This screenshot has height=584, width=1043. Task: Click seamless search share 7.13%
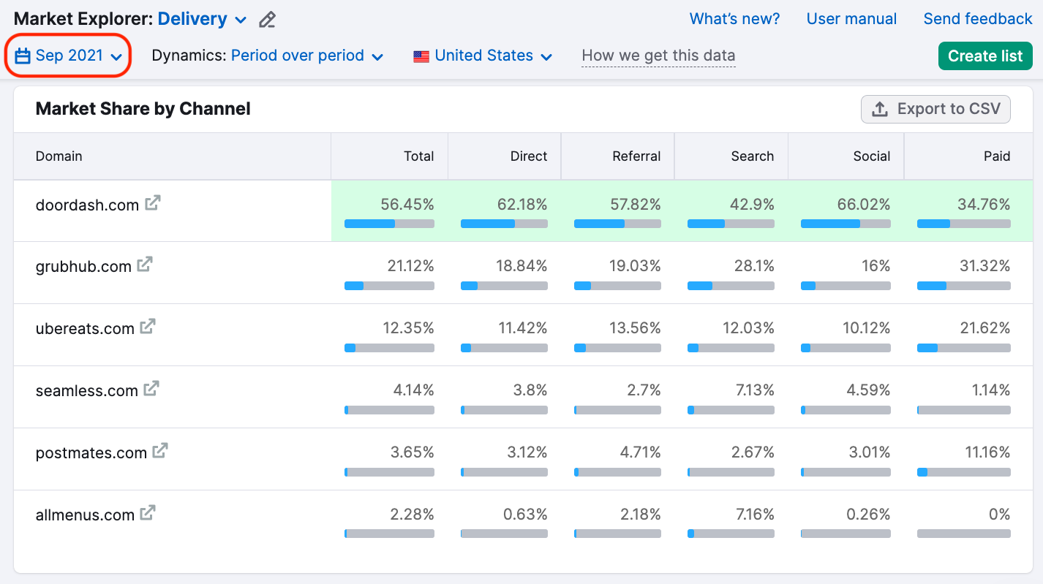(755, 390)
